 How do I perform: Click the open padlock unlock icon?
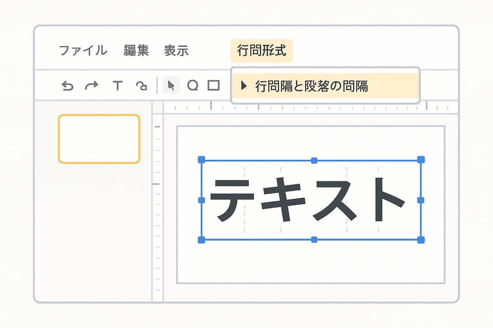click(141, 86)
